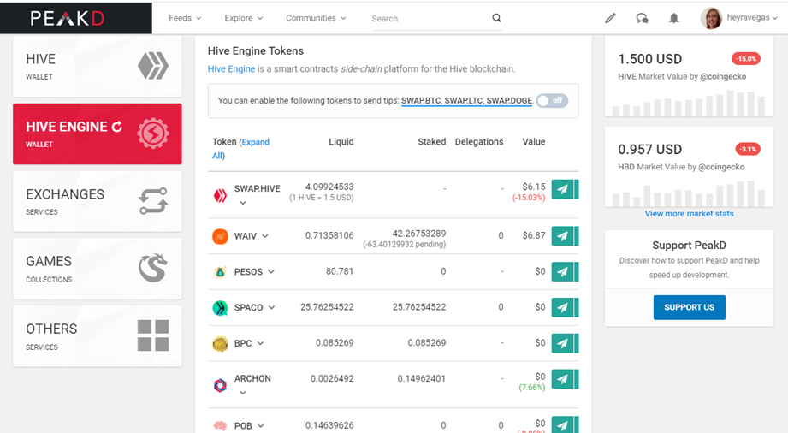
Task: Click SWAP.BTC, SWAP.LTC, SWAP.DOGE tokens link
Action: (x=466, y=101)
